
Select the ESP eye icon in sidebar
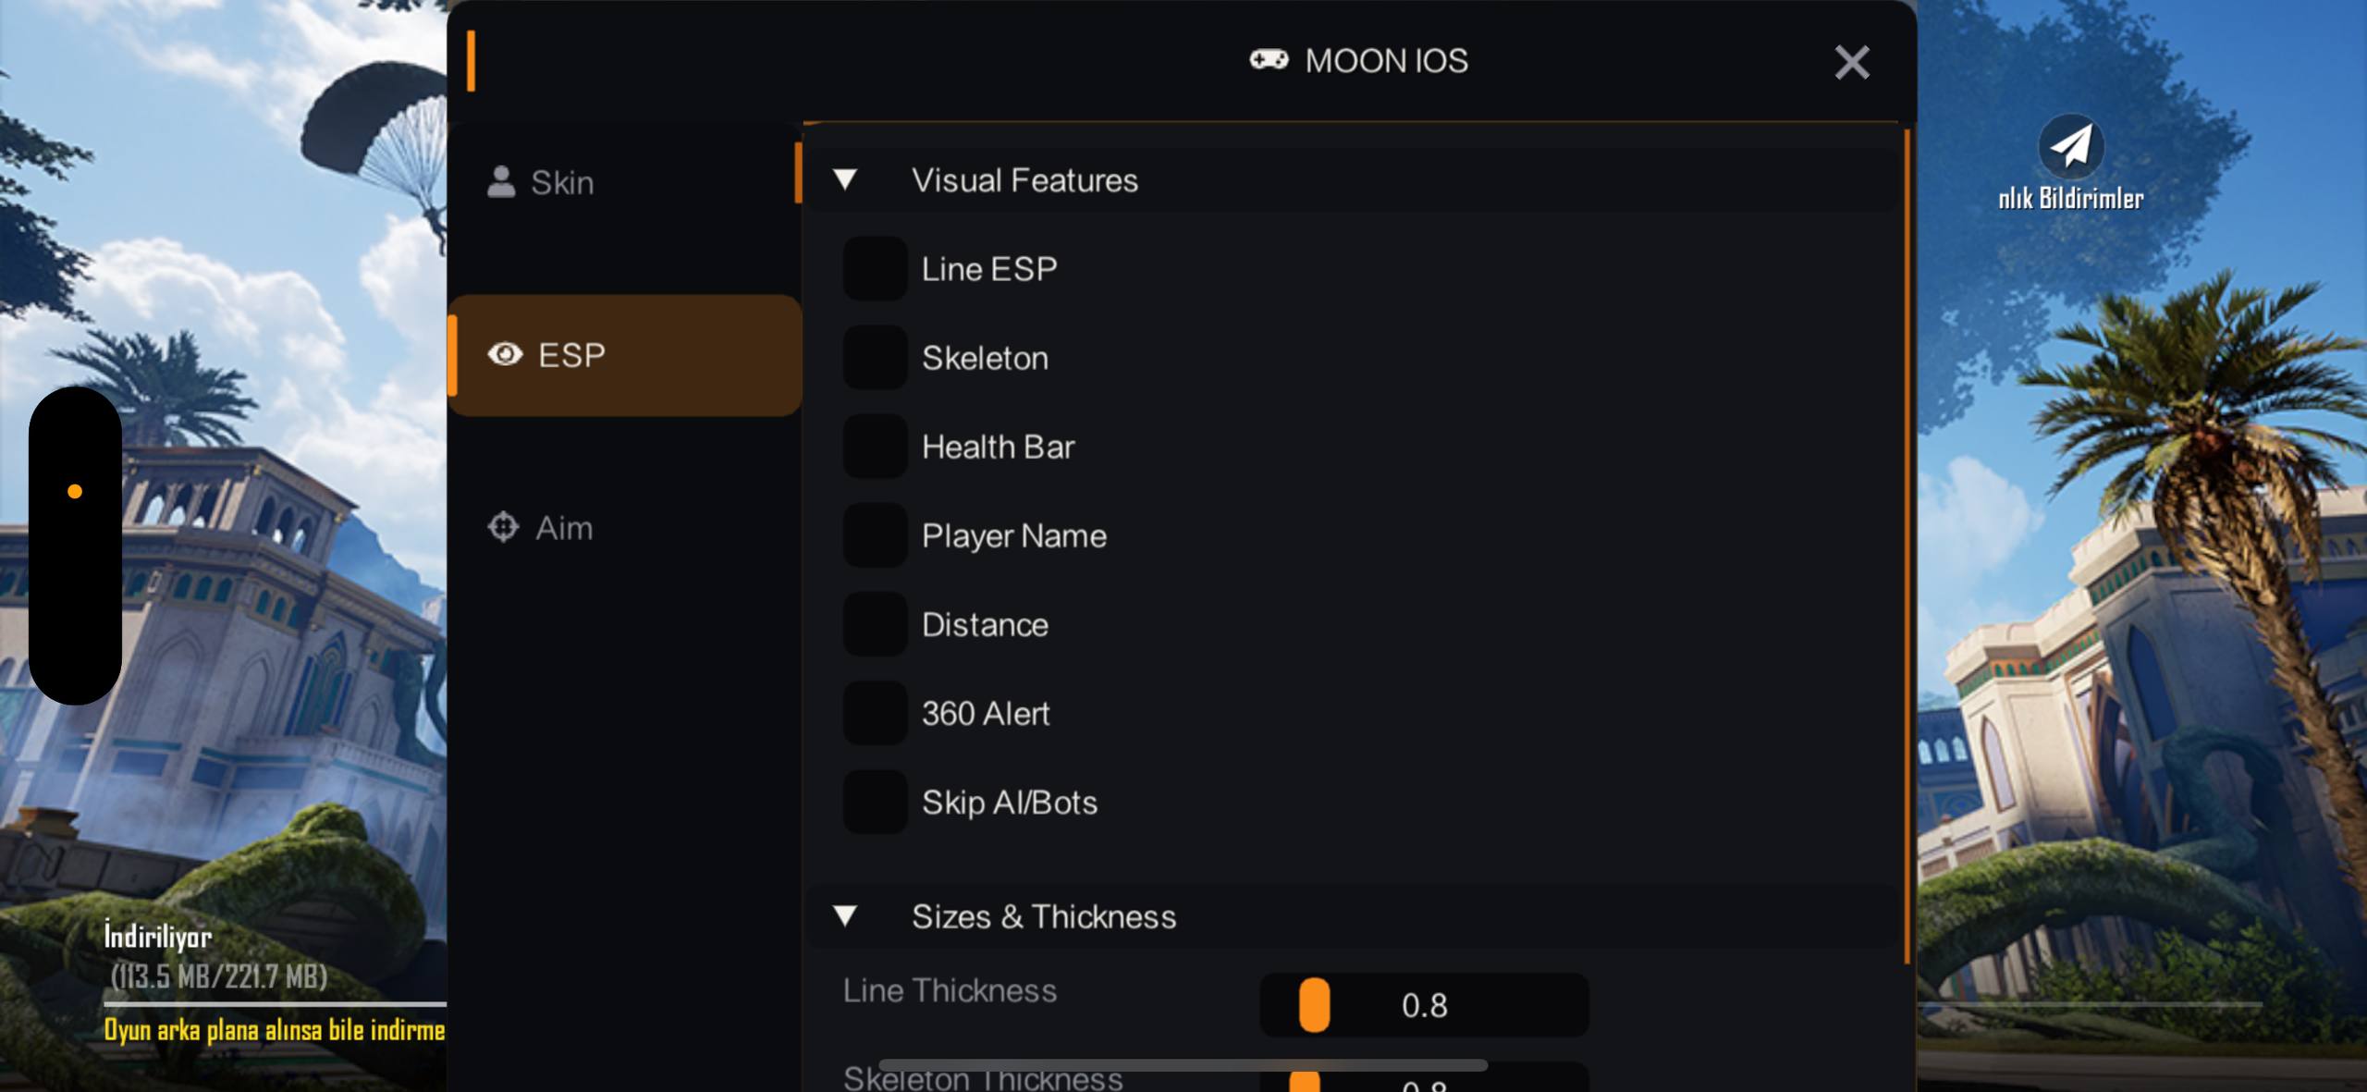click(x=505, y=355)
